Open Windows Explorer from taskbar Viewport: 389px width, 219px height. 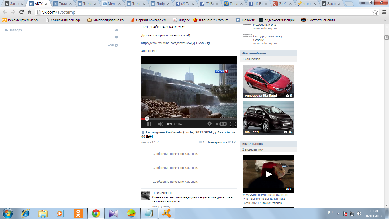click(x=43, y=213)
